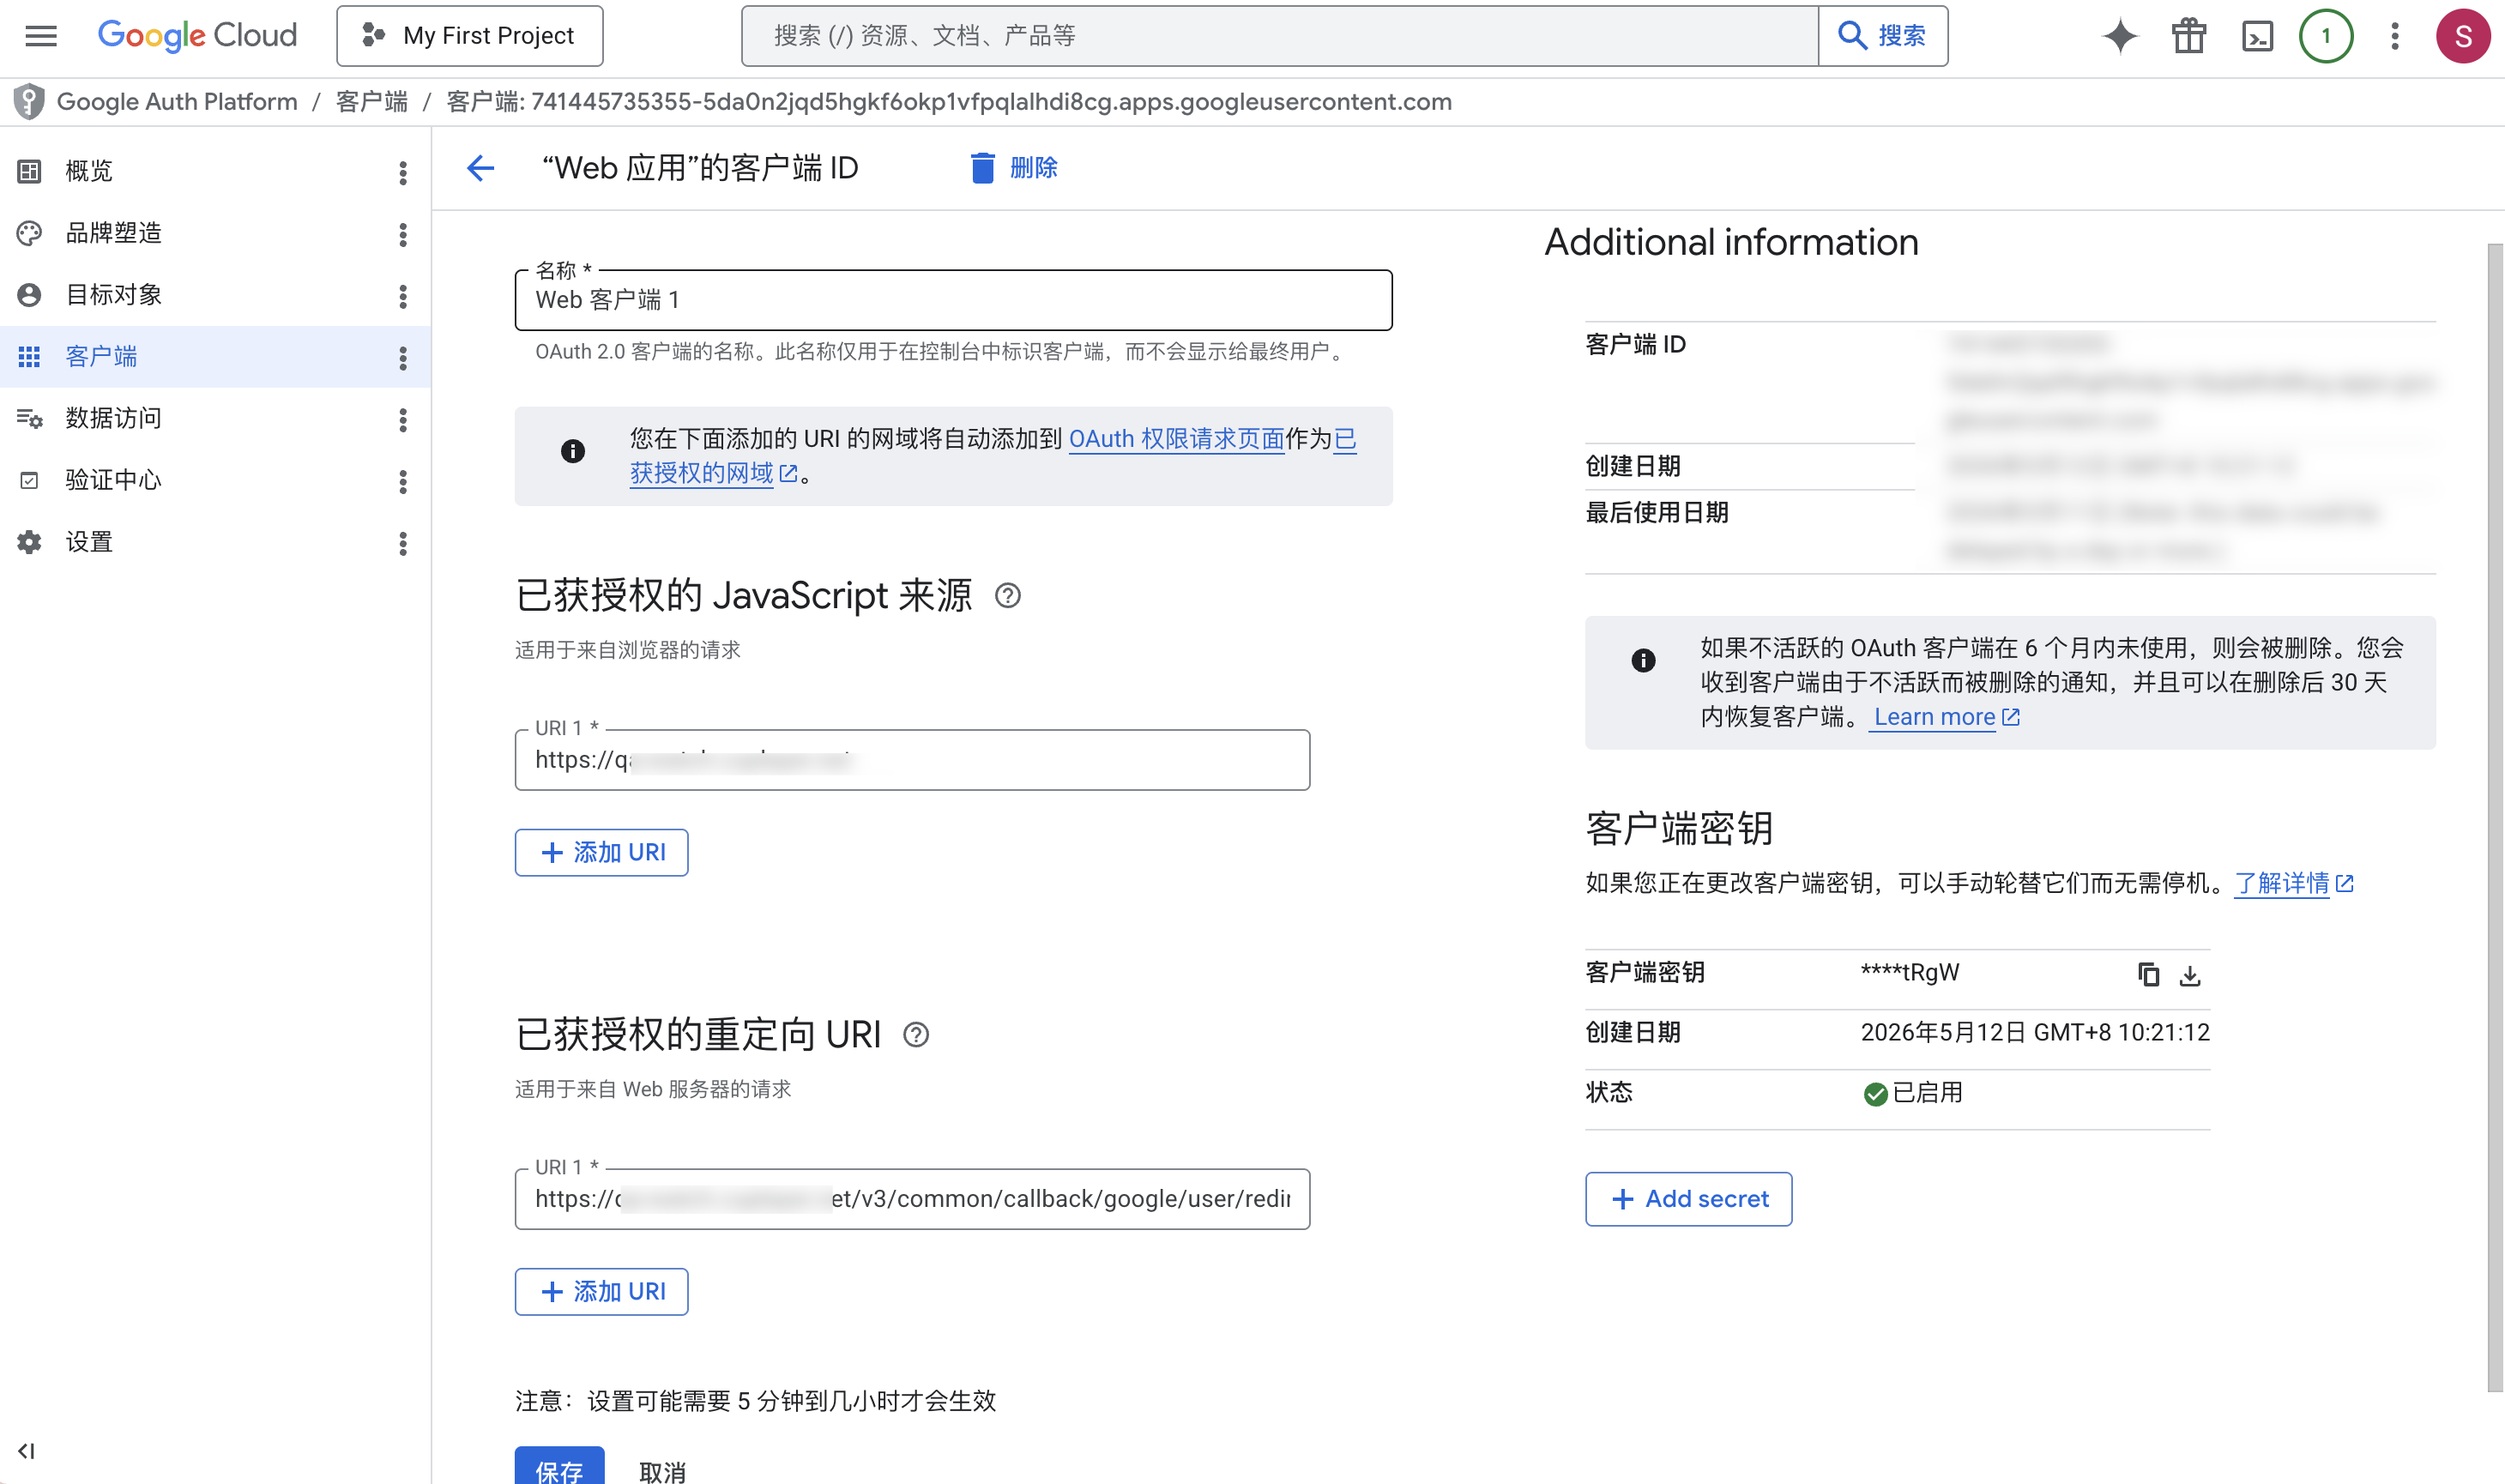Click the blue 保存 button
This screenshot has height=1484, width=2505.
559,1467
